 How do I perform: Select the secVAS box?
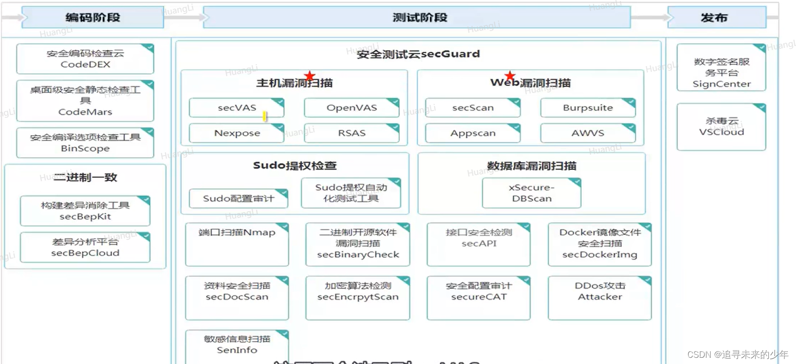coord(236,108)
